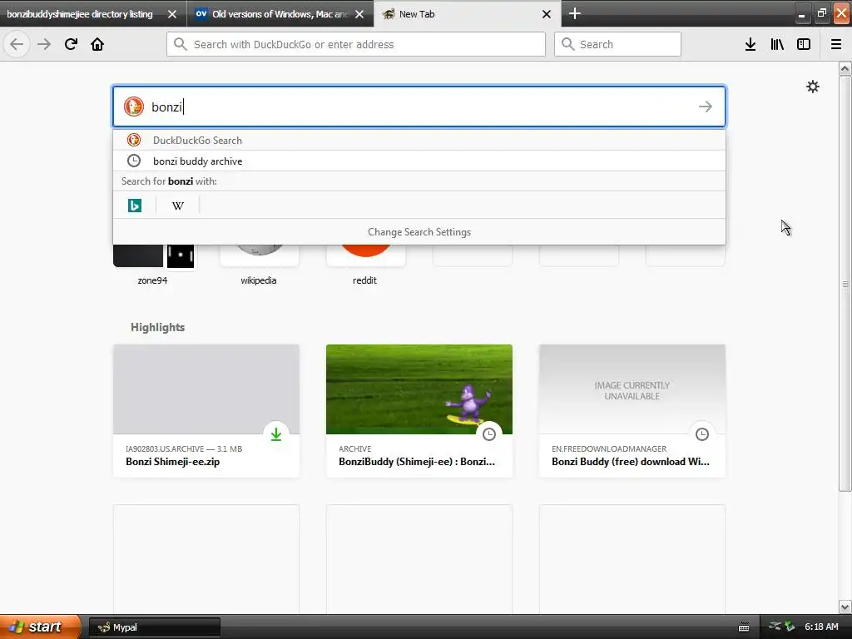Submit search with the arrow button
852x639 pixels.
pos(706,106)
